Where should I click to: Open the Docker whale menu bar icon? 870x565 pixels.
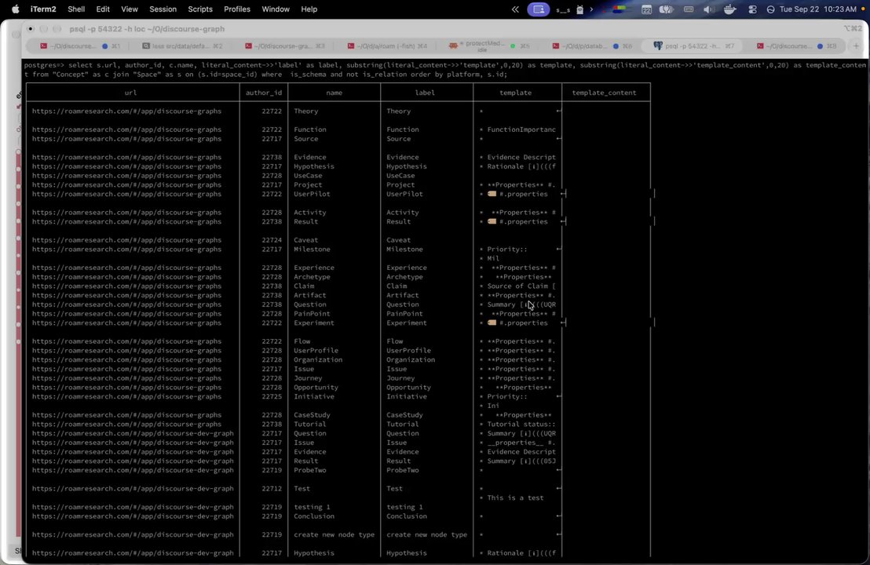[x=729, y=9]
